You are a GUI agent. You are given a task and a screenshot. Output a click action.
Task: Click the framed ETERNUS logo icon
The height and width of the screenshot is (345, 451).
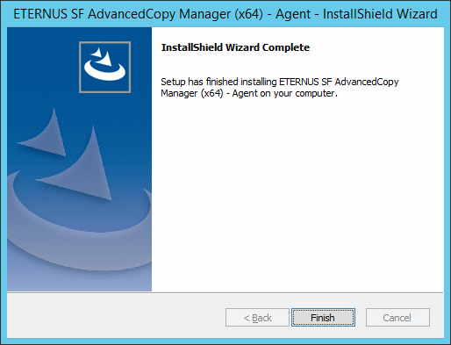pos(104,67)
